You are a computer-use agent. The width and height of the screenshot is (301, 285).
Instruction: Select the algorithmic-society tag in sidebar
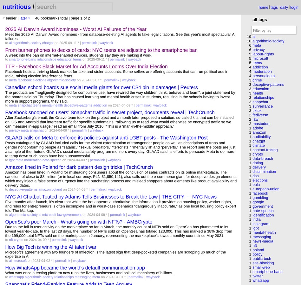(268, 41)
